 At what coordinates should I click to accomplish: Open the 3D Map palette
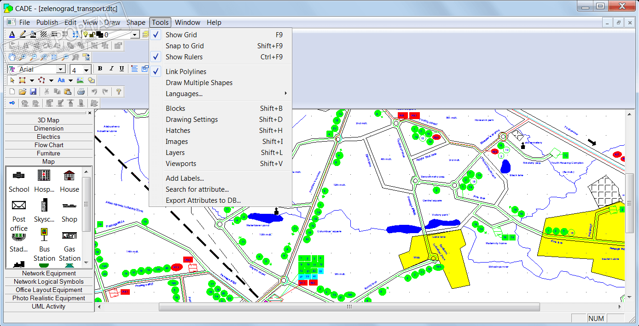(x=49, y=120)
